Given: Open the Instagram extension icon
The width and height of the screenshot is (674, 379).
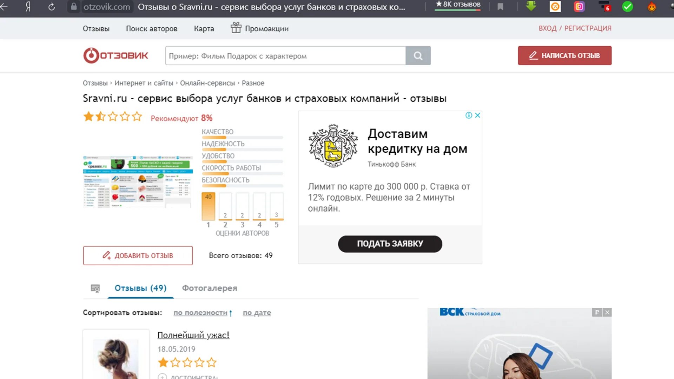Looking at the screenshot, I should (x=579, y=6).
